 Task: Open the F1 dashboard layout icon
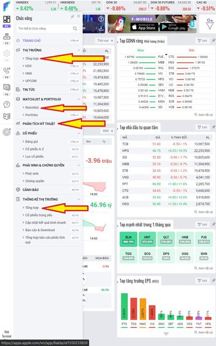pos(6,19)
